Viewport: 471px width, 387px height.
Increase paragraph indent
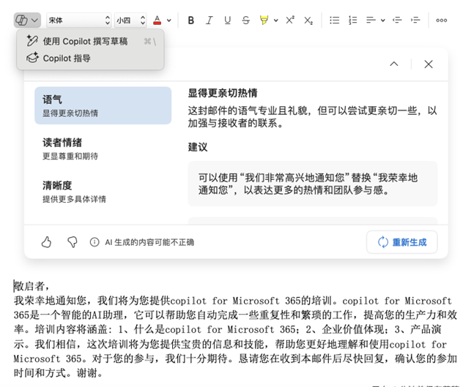click(x=415, y=20)
